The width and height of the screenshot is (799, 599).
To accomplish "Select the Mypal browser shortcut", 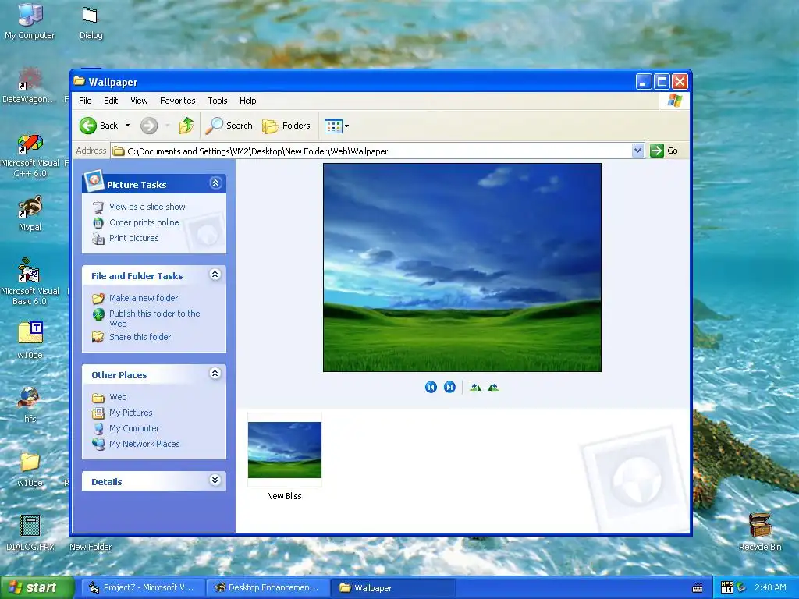I will pyautogui.click(x=30, y=213).
